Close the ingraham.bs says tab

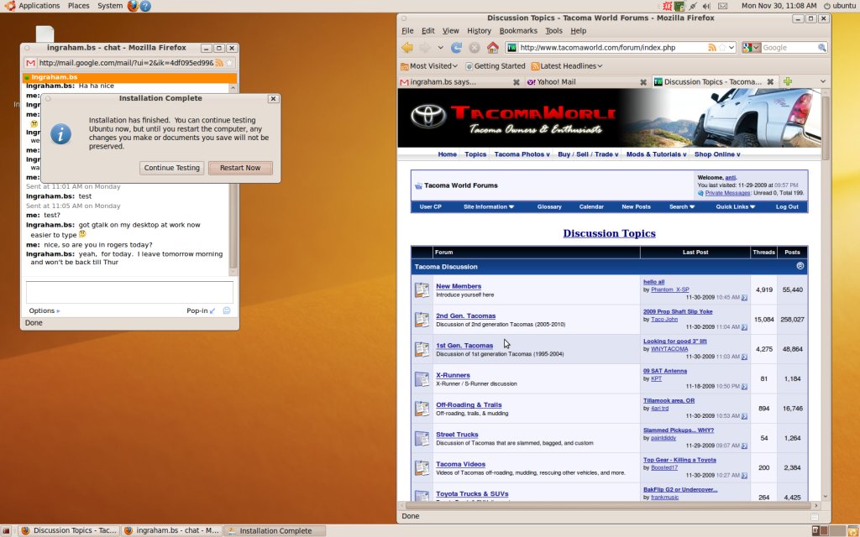coord(517,82)
